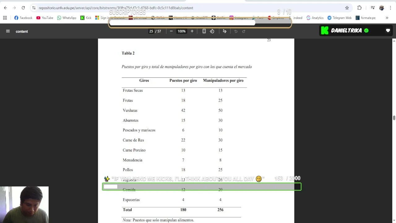Click the value 50 in Verduras row

220,110
